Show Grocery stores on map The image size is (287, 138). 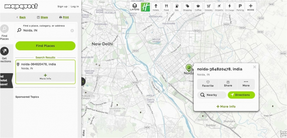[209, 7]
